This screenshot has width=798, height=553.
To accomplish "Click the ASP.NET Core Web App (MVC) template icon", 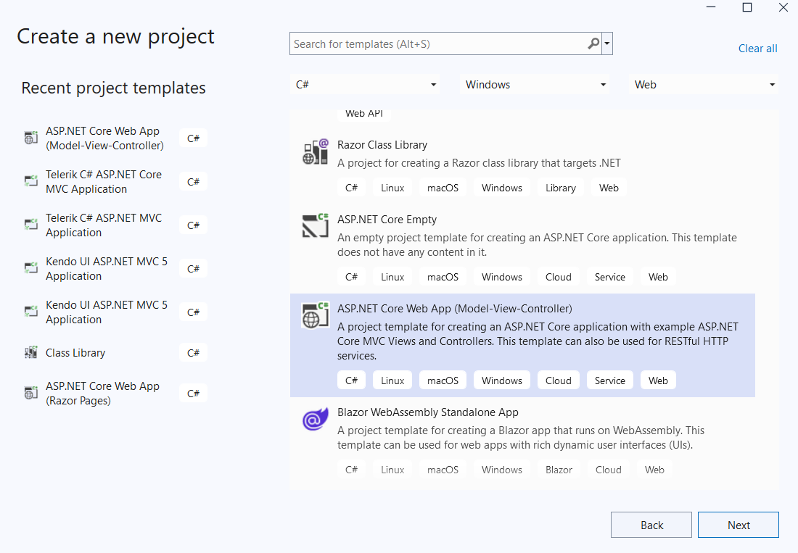I will pos(315,315).
